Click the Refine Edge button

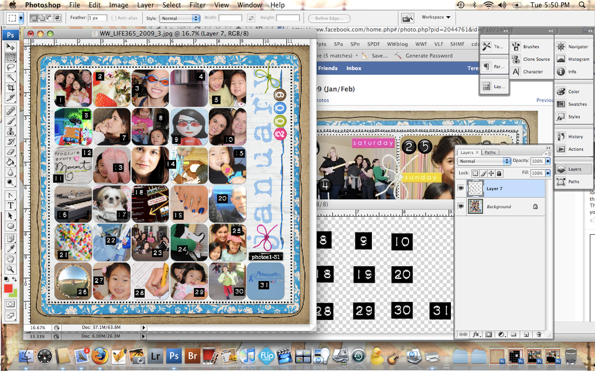(329, 18)
